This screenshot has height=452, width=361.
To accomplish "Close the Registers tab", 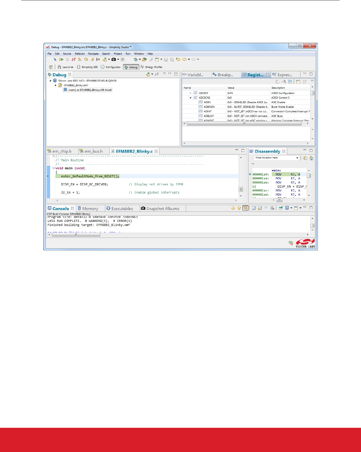I will (x=268, y=74).
